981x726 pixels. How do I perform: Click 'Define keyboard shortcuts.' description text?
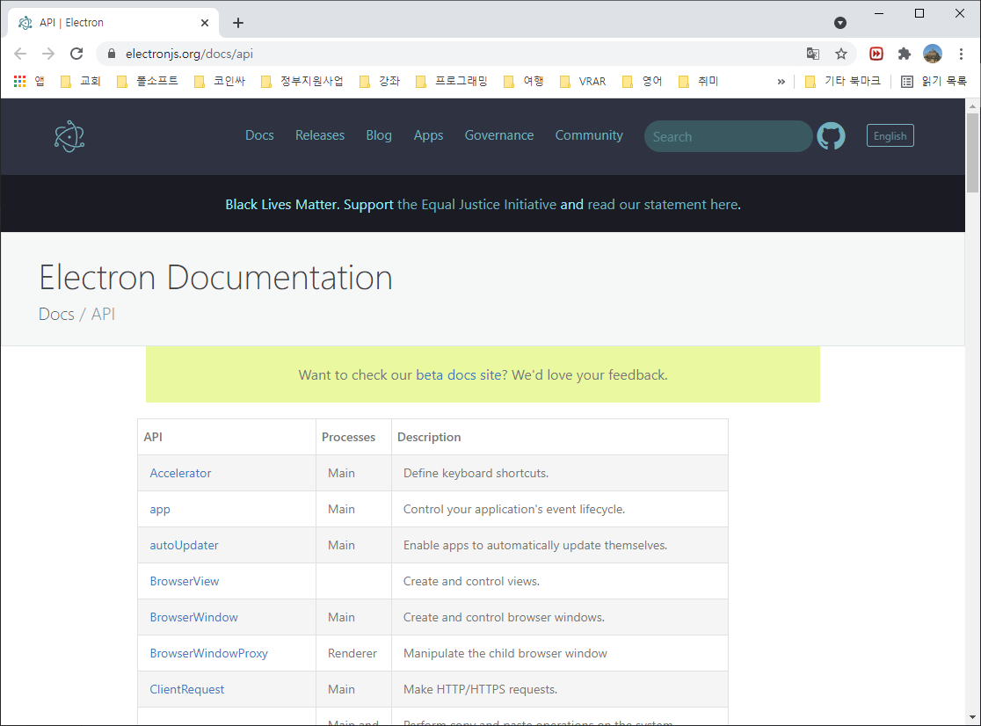tap(476, 474)
